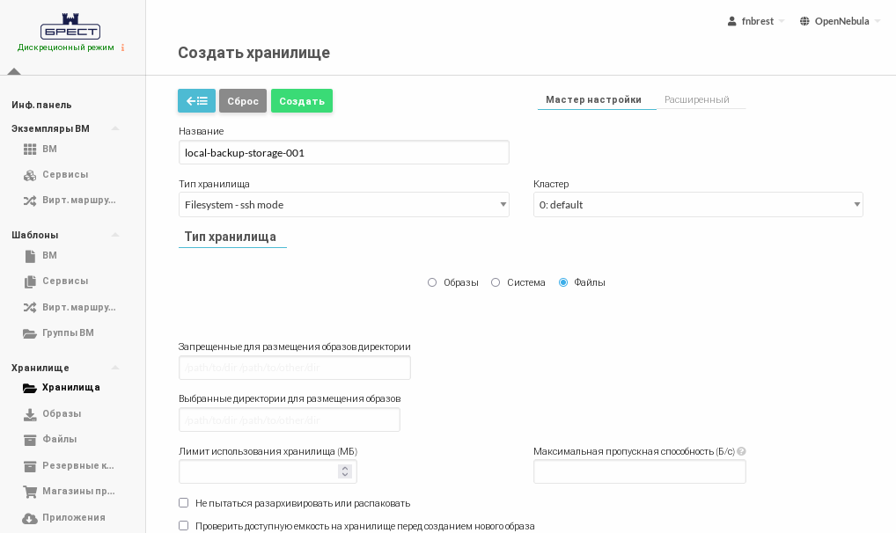The height and width of the screenshot is (533, 896).
Task: Select the Система radio button
Action: point(496,282)
